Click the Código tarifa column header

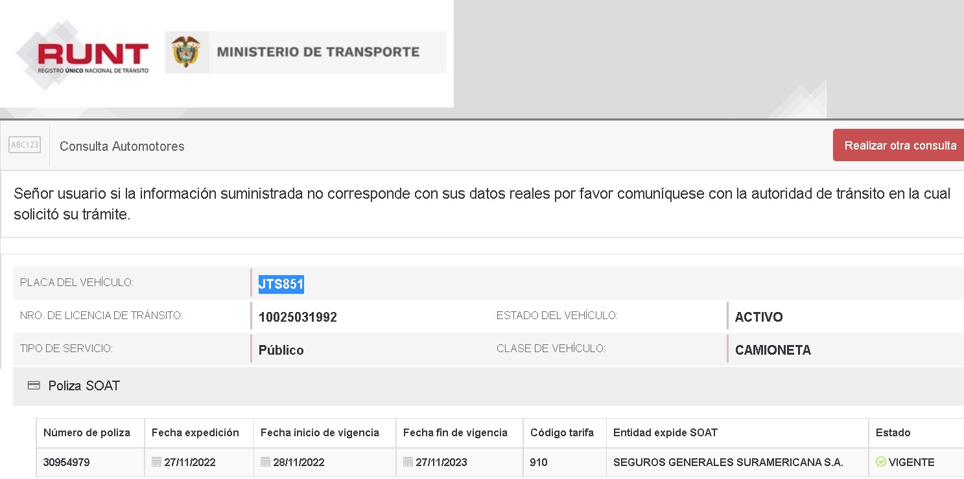coord(561,432)
